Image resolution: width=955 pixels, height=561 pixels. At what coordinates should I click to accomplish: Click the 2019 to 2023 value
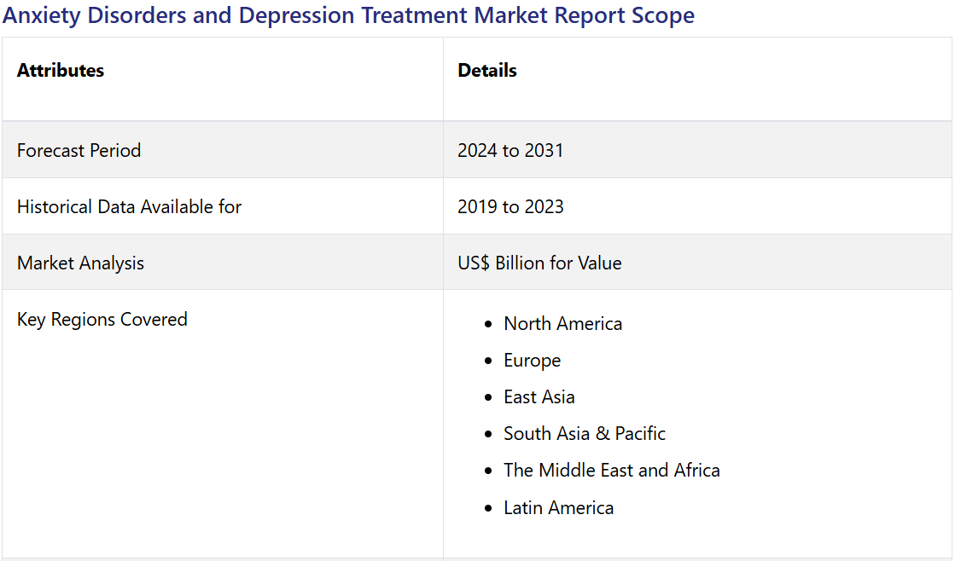click(x=510, y=207)
